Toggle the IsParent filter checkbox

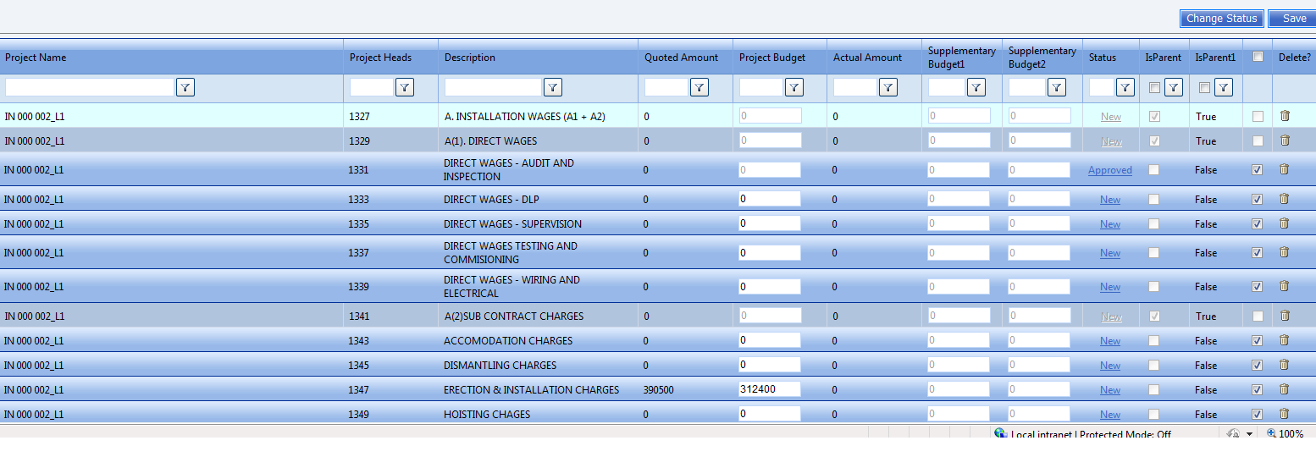(1154, 87)
